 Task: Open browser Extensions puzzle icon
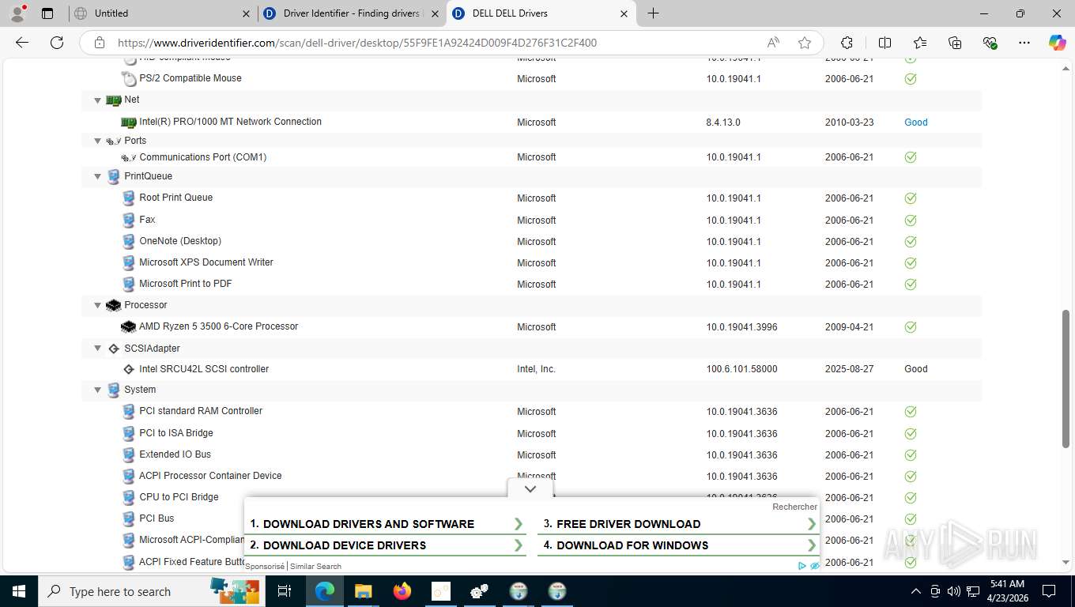pos(847,43)
